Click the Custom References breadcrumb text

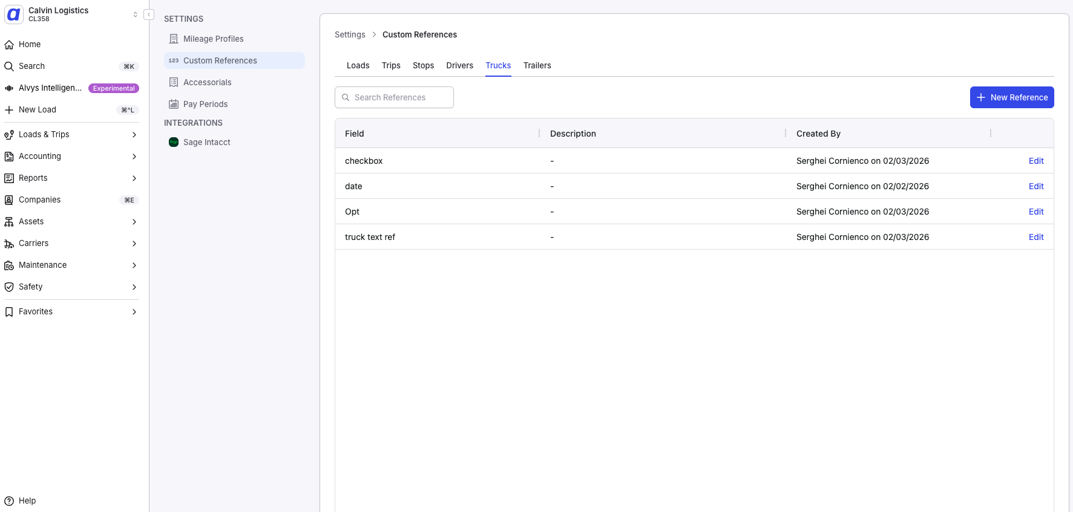pyautogui.click(x=419, y=34)
